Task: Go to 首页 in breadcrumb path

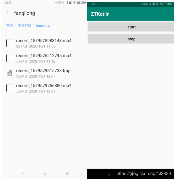Action: [x=10, y=26]
